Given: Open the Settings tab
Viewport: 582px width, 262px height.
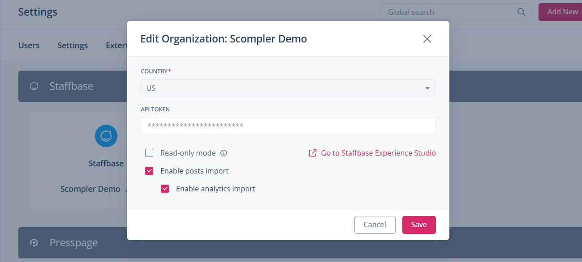Looking at the screenshot, I should click(73, 46).
